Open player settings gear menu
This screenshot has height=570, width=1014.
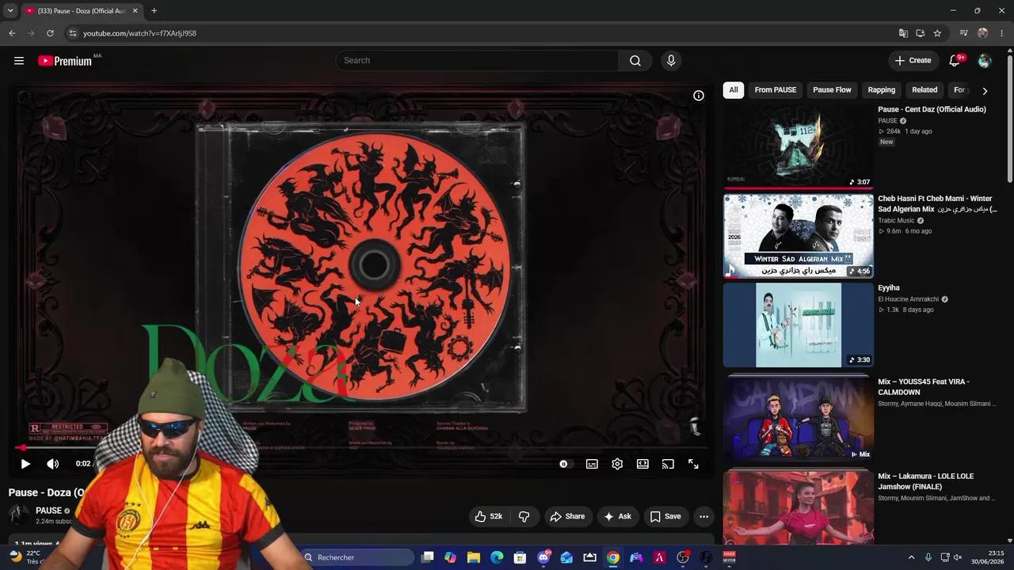617,464
